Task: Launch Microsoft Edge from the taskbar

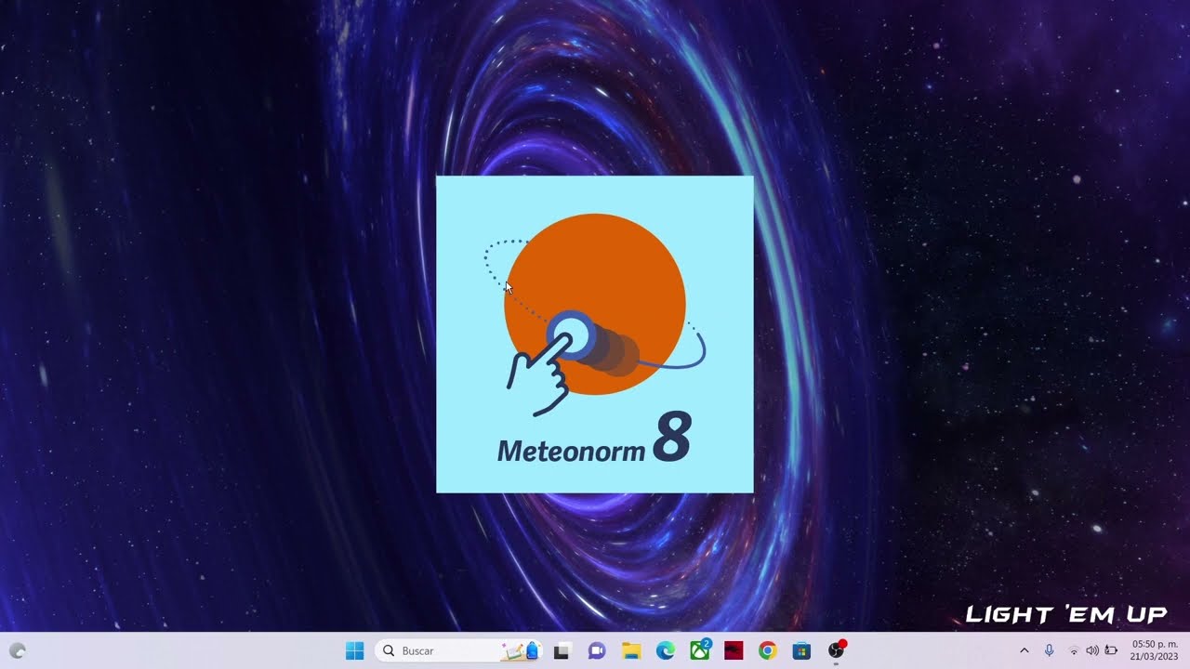Action: click(x=666, y=651)
